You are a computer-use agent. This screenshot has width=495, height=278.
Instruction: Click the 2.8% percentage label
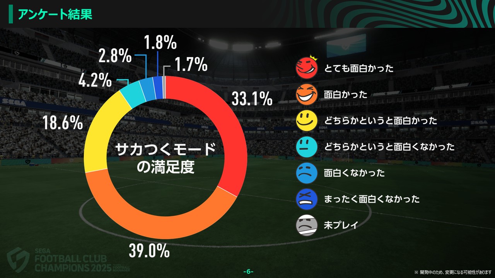(115, 56)
